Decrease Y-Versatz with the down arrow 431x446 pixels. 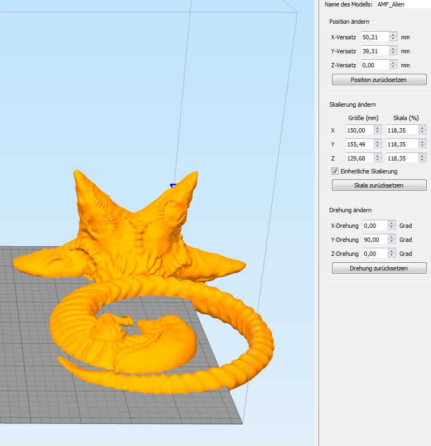(393, 53)
